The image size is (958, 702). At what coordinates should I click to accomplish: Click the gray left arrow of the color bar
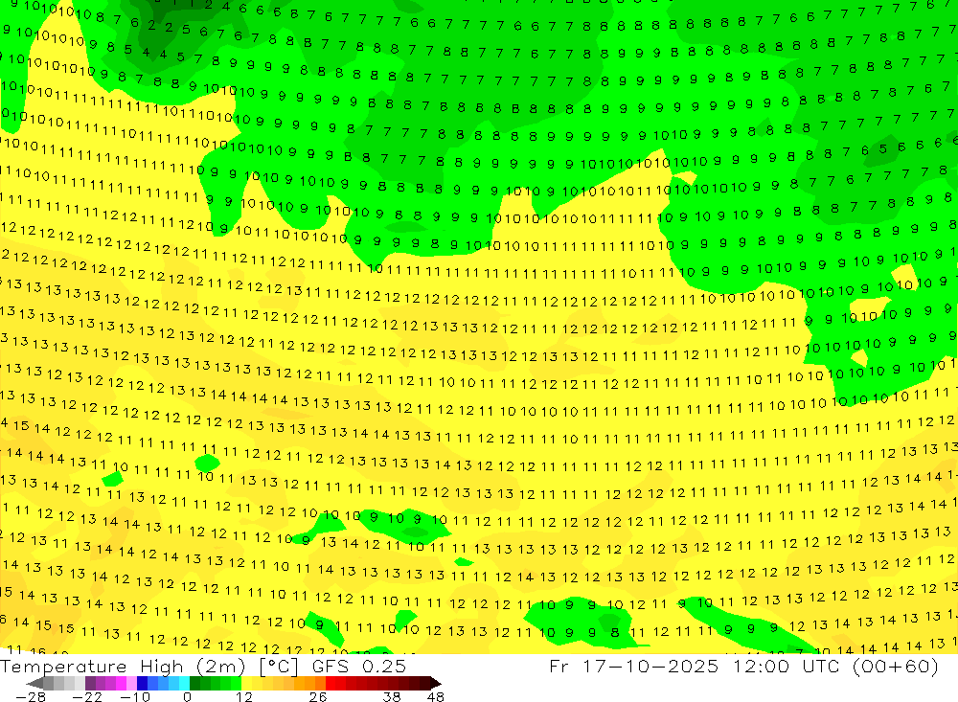coord(34,683)
